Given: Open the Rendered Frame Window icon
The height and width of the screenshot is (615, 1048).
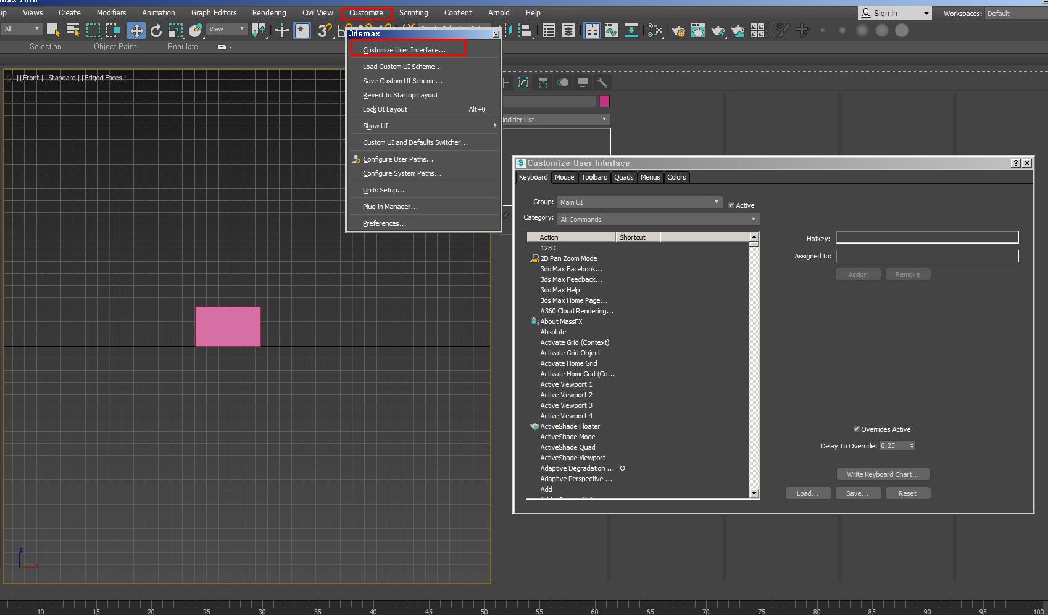Looking at the screenshot, I should click(x=698, y=30).
